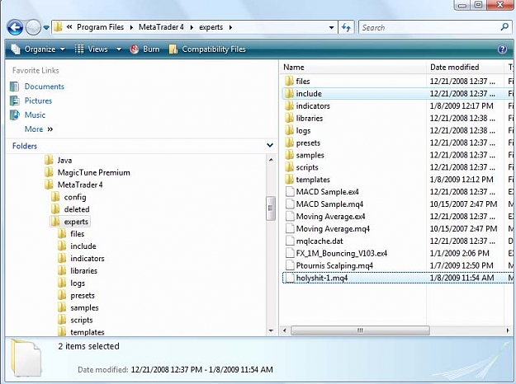This screenshot has height=384, width=516.
Task: Click the libraries folder icon in file list
Action: pyautogui.click(x=289, y=118)
